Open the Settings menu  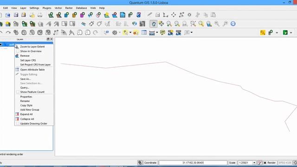34,8
